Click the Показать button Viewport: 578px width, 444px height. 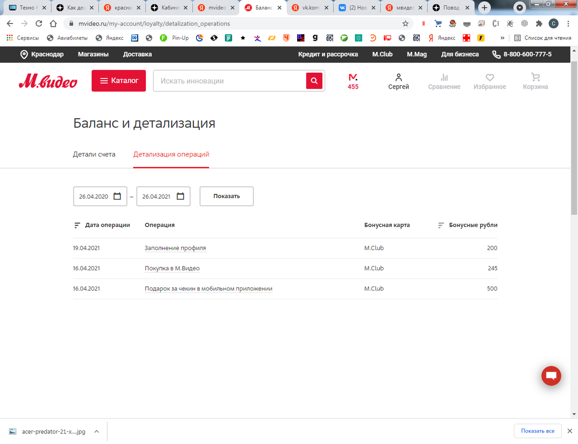tap(226, 196)
